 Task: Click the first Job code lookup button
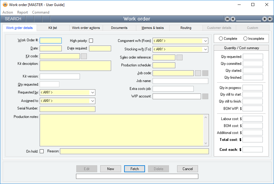198,73
